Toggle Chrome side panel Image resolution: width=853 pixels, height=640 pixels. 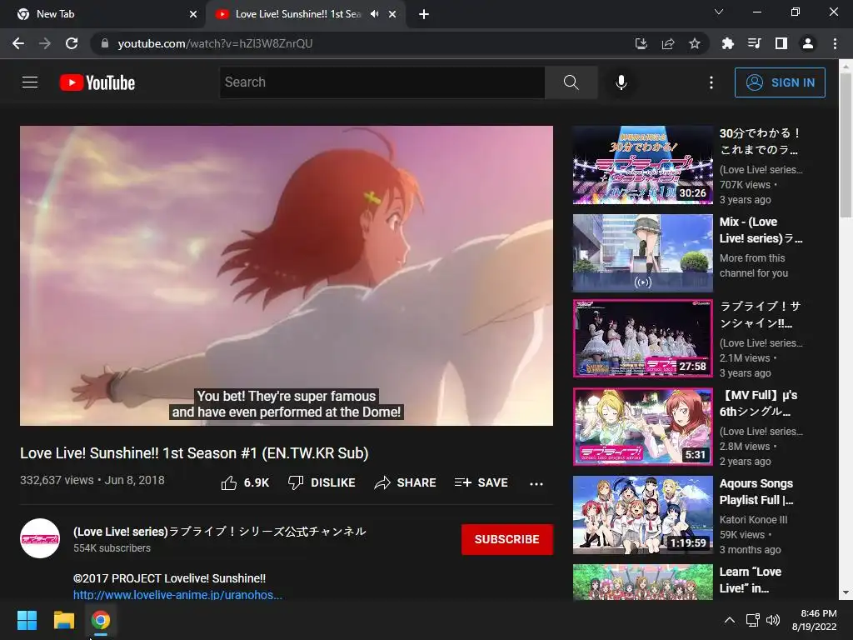pos(781,43)
